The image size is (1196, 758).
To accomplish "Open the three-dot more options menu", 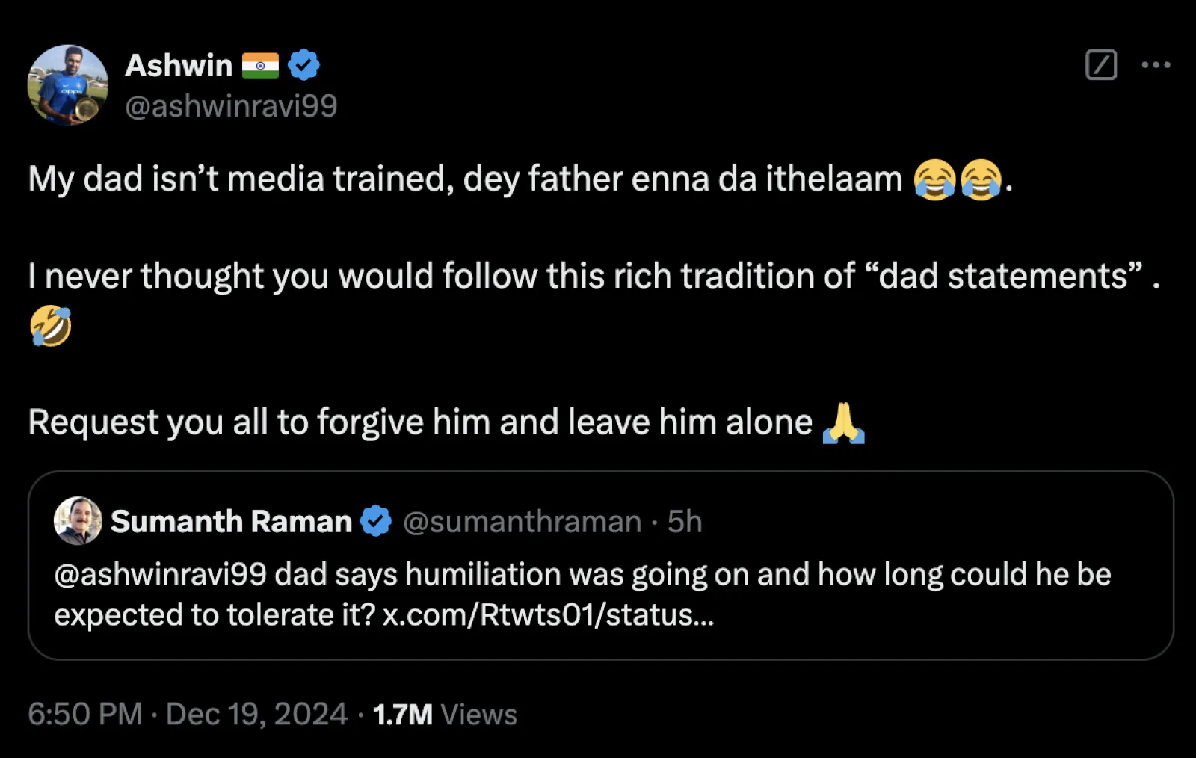I will click(x=1156, y=66).
